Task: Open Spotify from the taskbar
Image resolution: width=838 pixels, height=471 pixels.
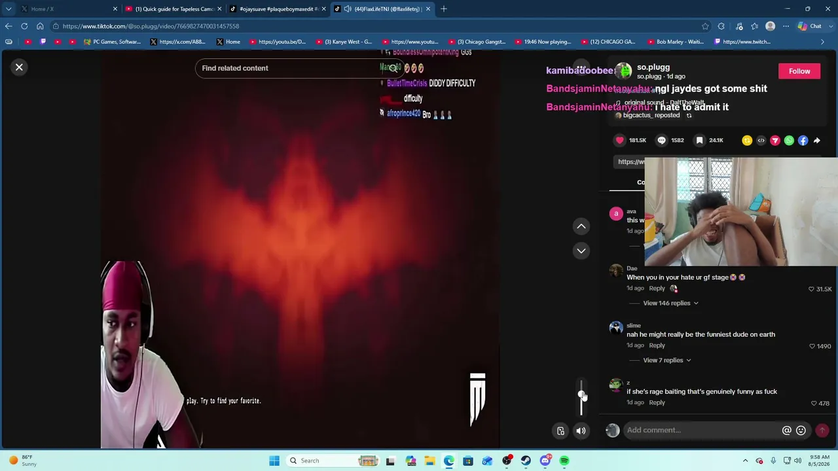Action: [x=564, y=461]
